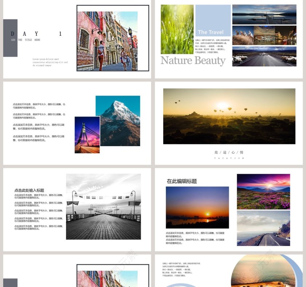Click the hot air balloons sunrise image
Screen dimensions: 306x287
229,116
